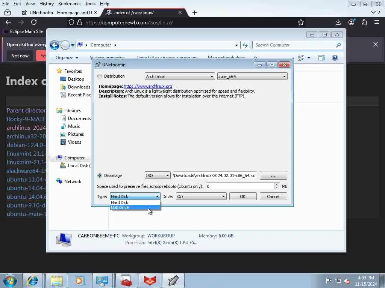Select the Diskimage radio button
Screen dimensions: 385x288
pos(99,175)
